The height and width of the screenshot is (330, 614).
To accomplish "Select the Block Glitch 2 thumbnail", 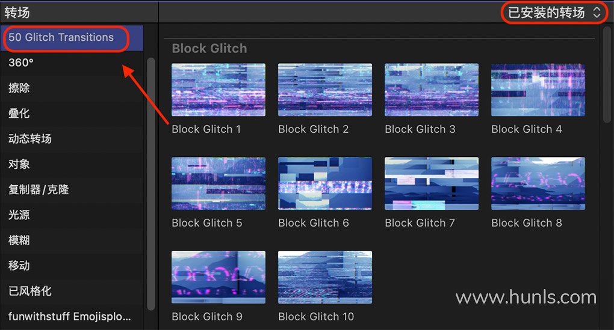I will point(325,90).
